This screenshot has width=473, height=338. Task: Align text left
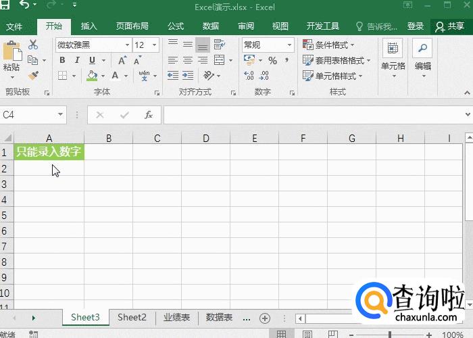pyautogui.click(x=173, y=60)
